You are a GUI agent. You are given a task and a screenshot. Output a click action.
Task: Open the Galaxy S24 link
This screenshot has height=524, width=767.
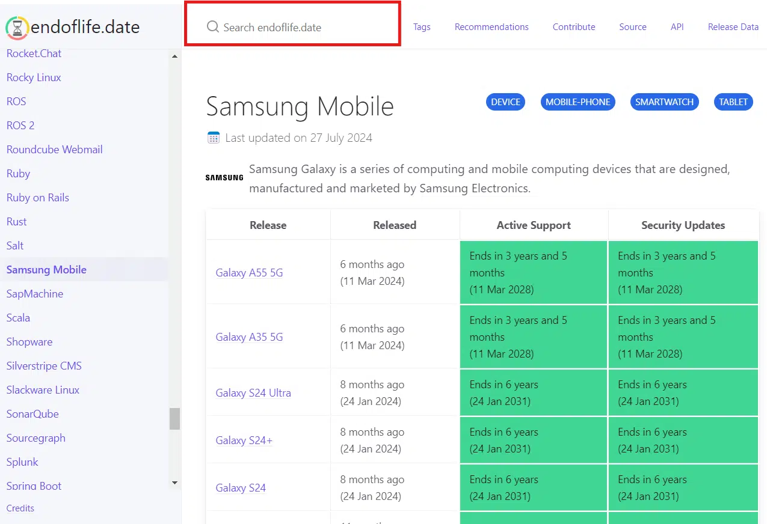(x=241, y=488)
